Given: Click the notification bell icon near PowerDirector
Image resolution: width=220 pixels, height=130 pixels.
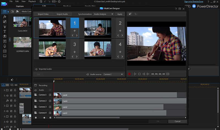Looking at the screenshot, I should coord(194,6).
